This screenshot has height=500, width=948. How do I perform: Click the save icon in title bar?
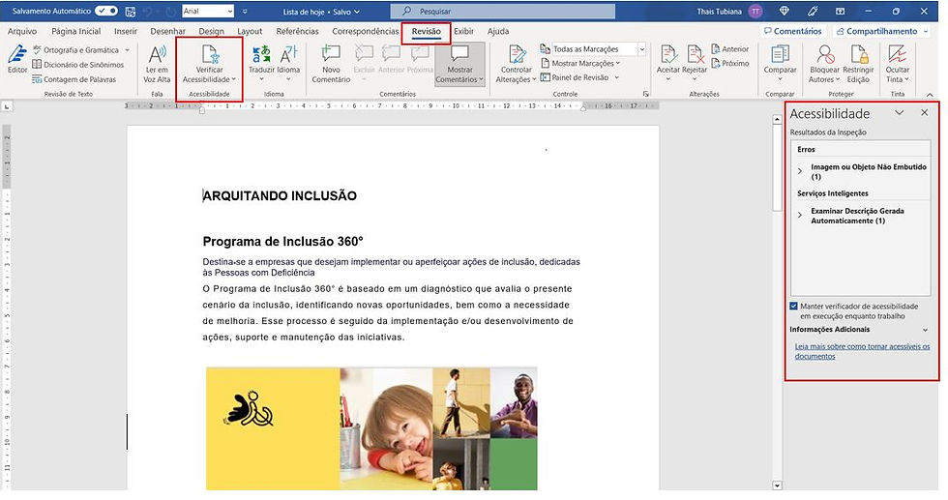pos(131,12)
